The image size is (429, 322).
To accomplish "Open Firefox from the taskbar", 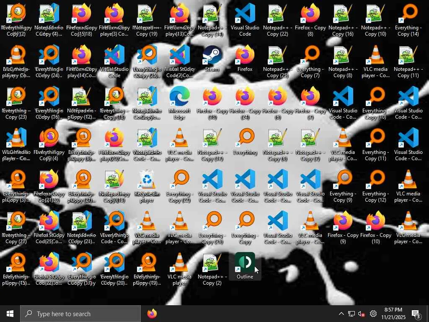I will pyautogui.click(x=152, y=314).
